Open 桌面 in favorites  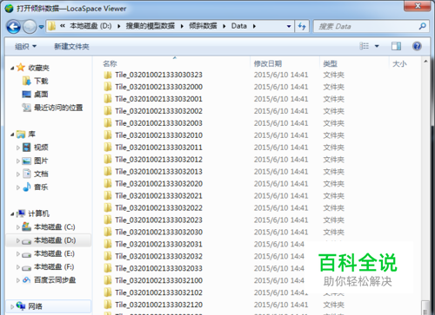click(41, 95)
